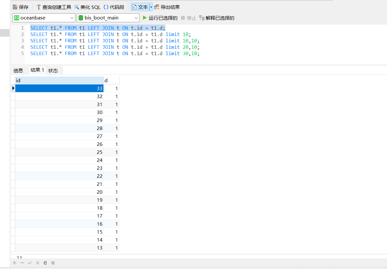Select the cell with id 20
Viewport: 387px width, 269px height.
(x=59, y=192)
